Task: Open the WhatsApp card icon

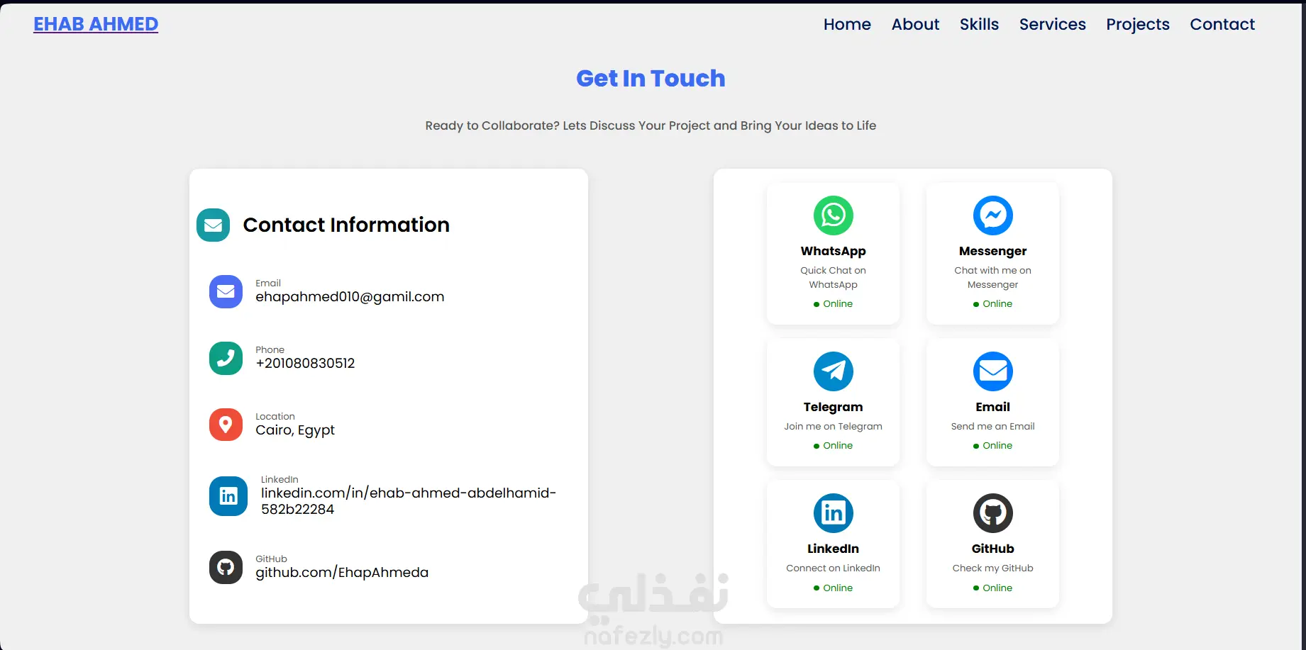Action: tap(834, 215)
